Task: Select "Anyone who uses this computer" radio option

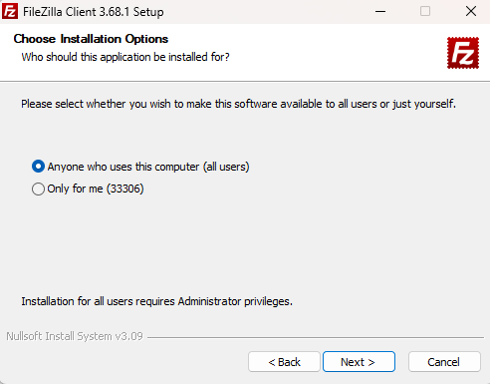Action: (x=140, y=167)
